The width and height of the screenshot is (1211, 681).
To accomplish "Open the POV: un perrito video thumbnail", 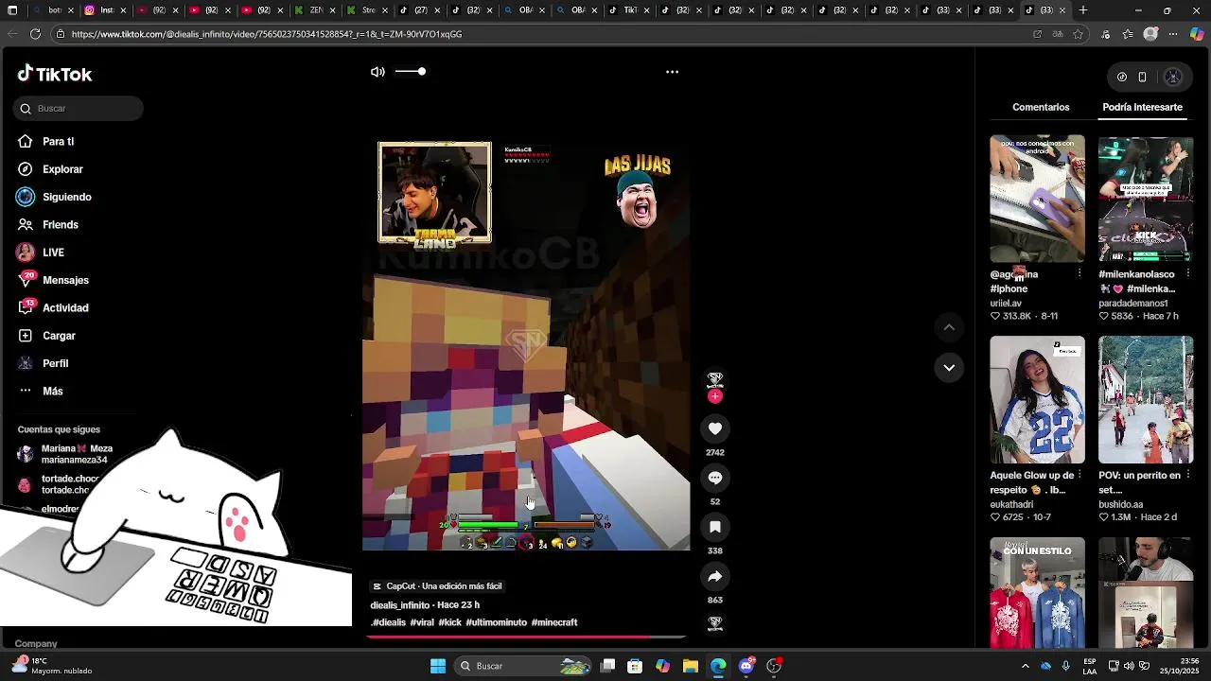I will (1146, 400).
